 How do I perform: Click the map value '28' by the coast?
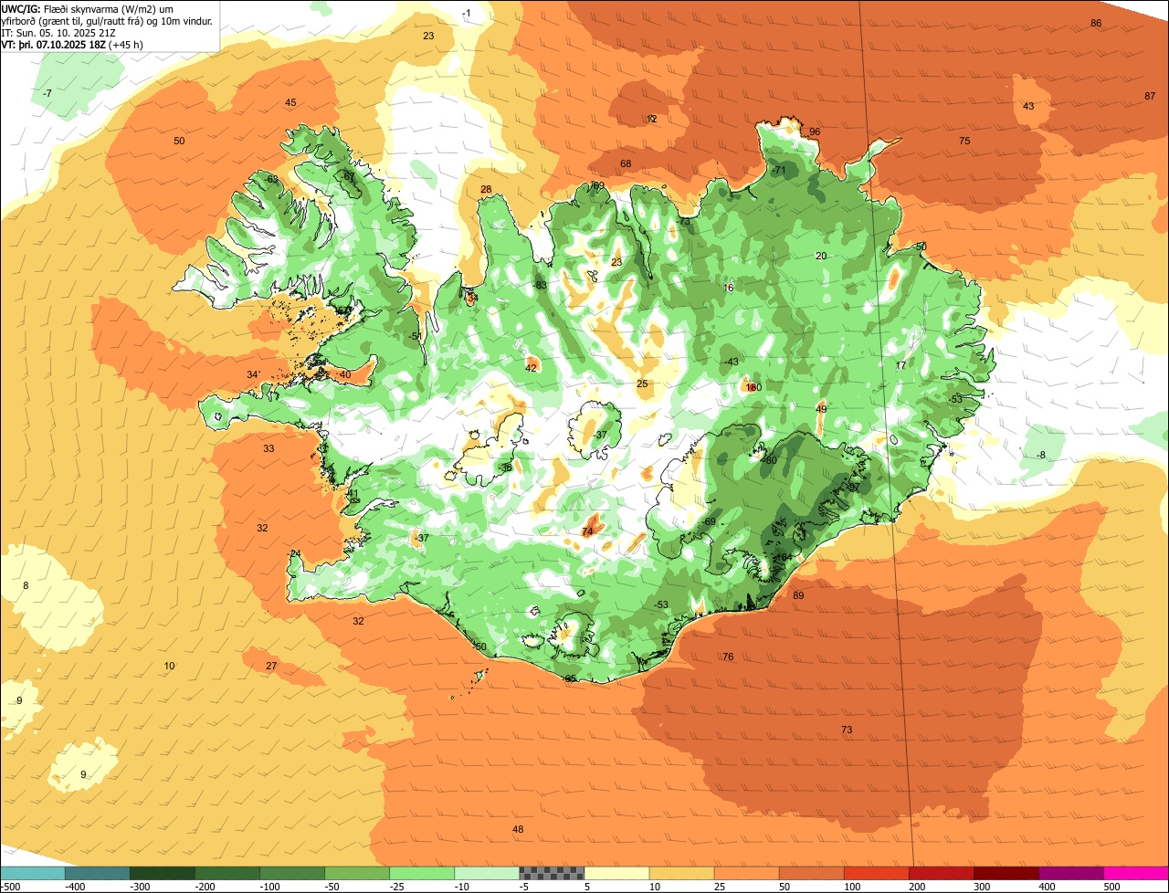(486, 190)
